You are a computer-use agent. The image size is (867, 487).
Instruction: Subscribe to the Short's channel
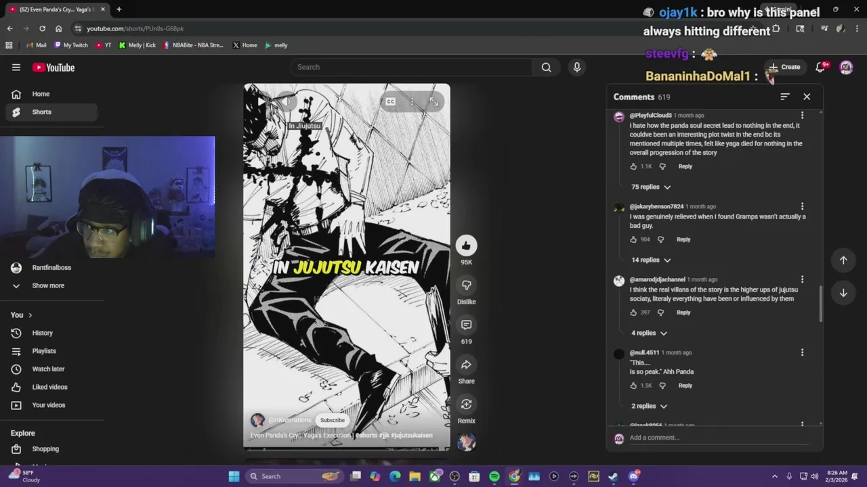[x=332, y=420]
